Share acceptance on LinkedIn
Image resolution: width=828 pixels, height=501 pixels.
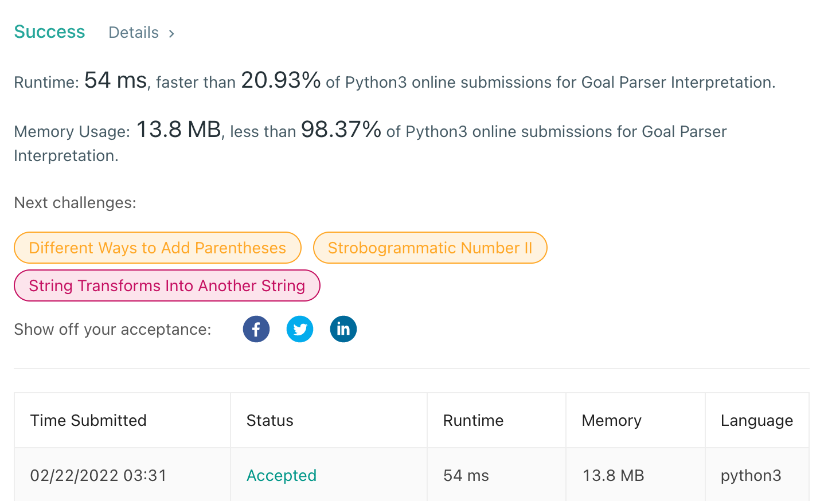[x=343, y=329]
